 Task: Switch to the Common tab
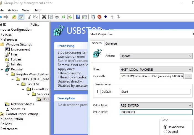pos(111,44)
